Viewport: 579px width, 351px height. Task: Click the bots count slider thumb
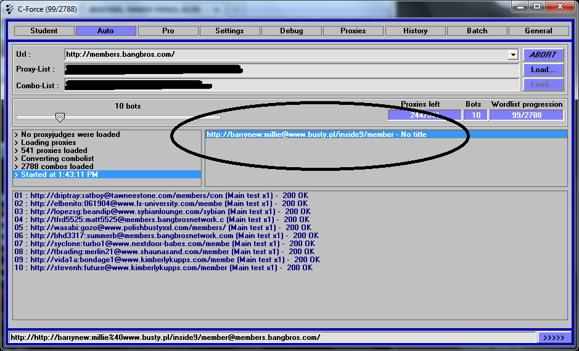click(x=60, y=117)
